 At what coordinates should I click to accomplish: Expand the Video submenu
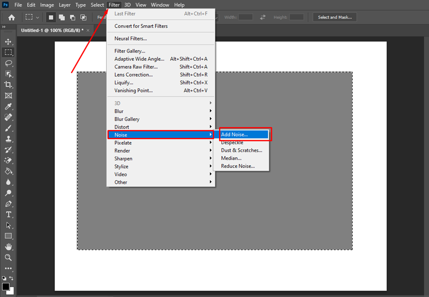coord(161,174)
